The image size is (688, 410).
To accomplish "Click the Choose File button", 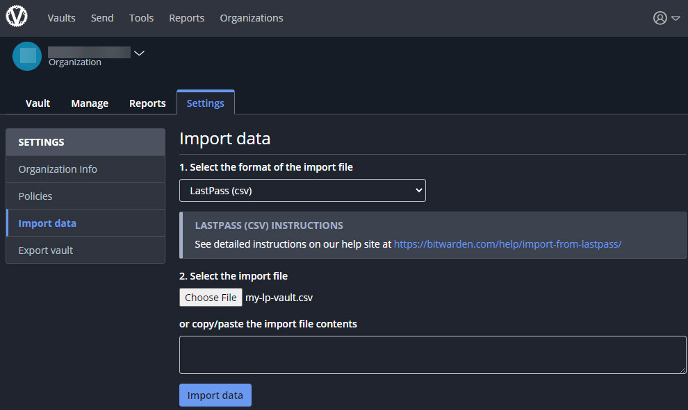I will click(x=211, y=298).
